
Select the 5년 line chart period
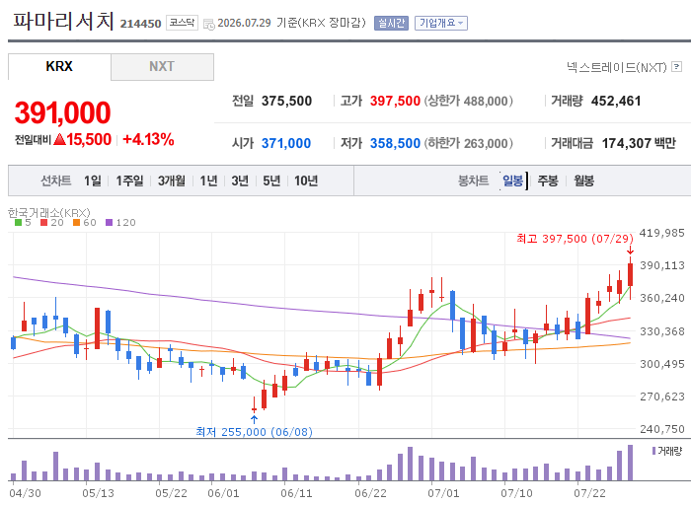click(271, 180)
